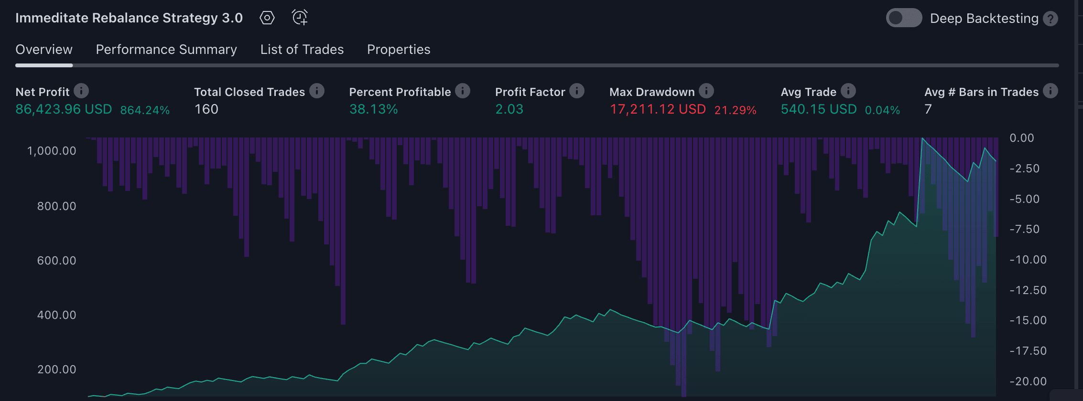The width and height of the screenshot is (1083, 401).
Task: Open the List of Trades tab
Action: [x=302, y=50]
